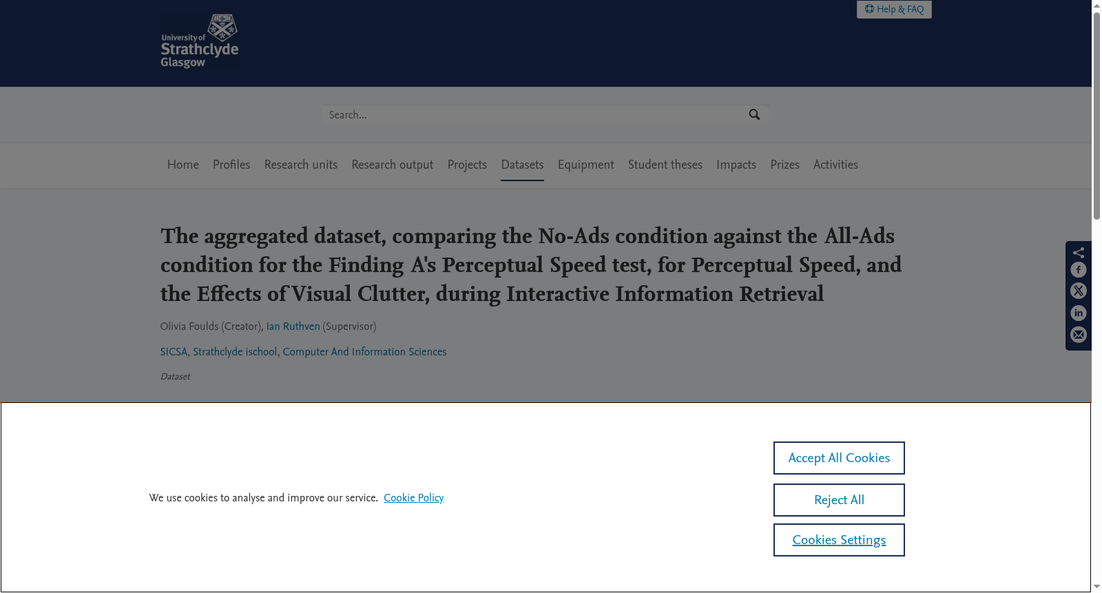Open Student theses section
This screenshot has width=1102, height=593.
pos(665,165)
